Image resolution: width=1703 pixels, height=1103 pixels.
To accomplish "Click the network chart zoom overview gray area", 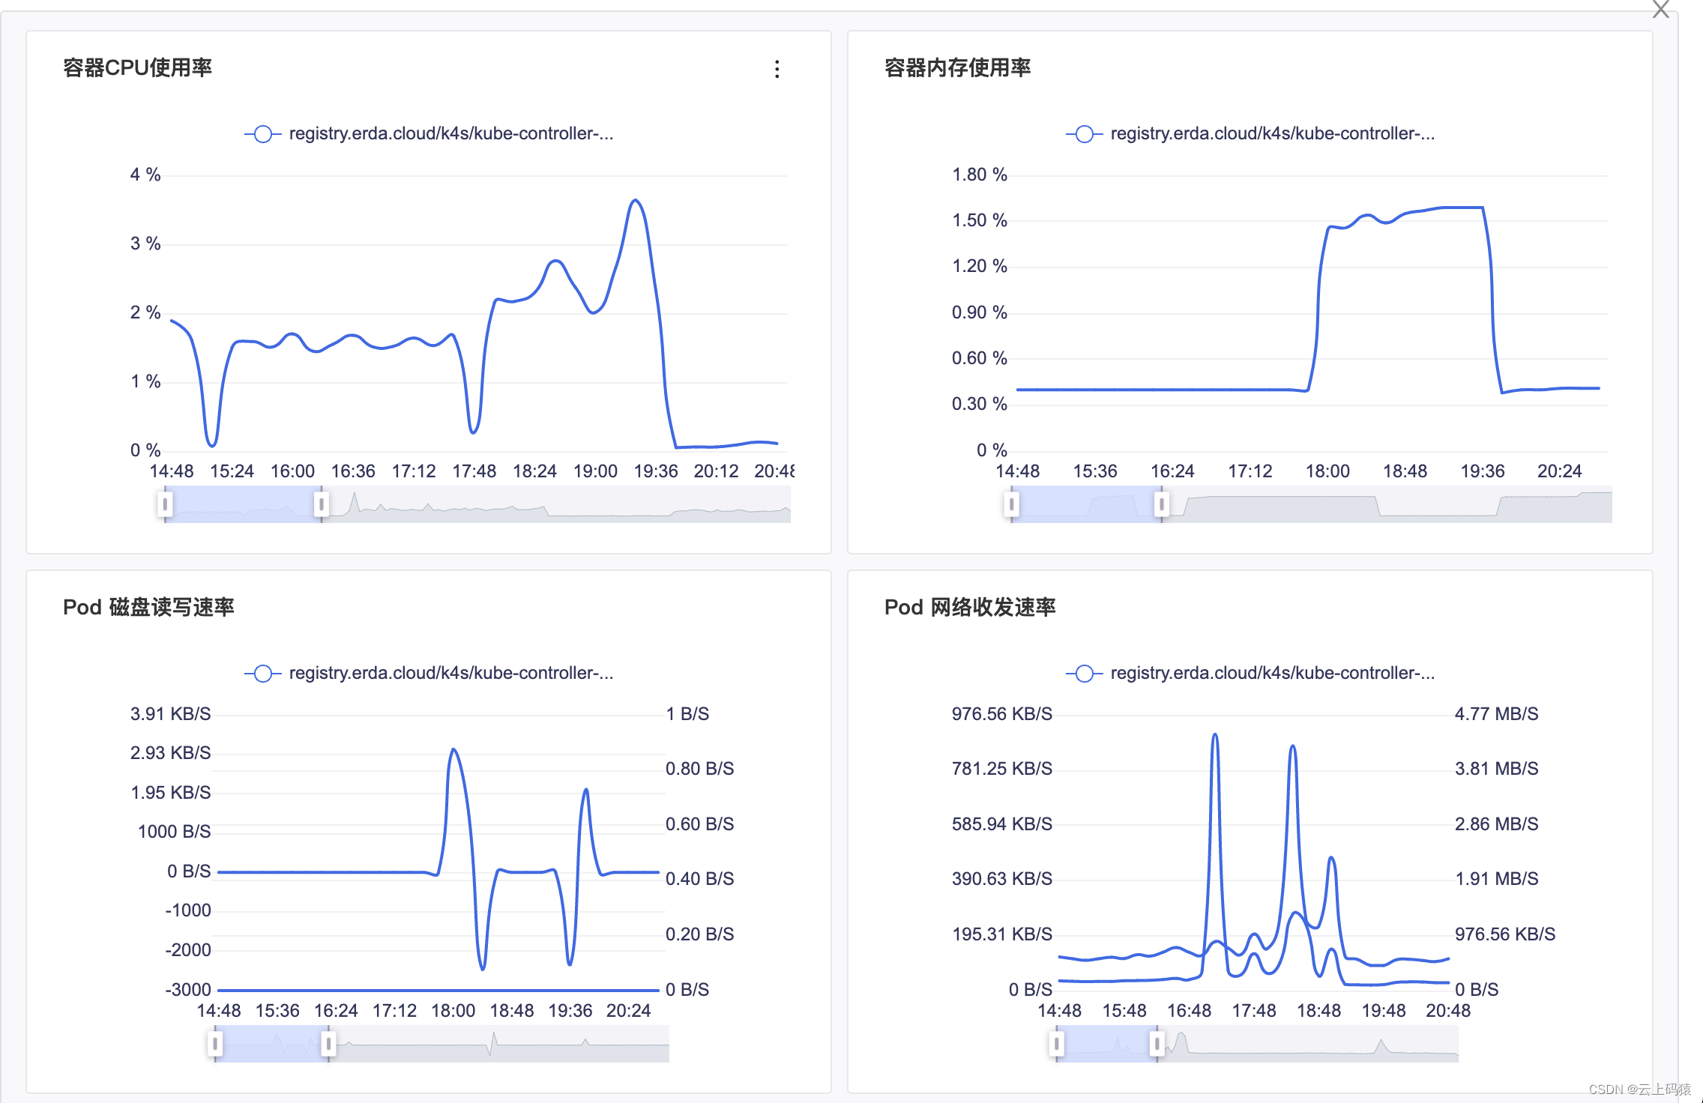I will click(1312, 1043).
